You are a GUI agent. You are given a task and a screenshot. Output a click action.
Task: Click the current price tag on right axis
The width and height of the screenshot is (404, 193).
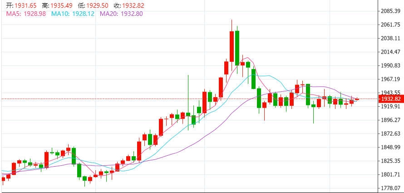click(391, 99)
